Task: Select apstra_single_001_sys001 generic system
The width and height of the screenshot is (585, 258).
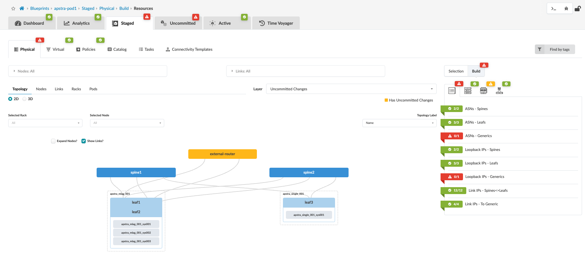Action: [x=309, y=215]
